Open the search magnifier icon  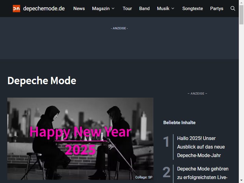tap(233, 9)
